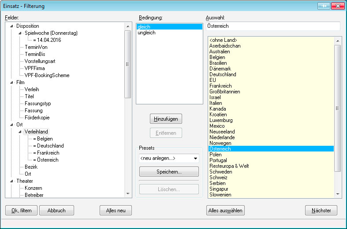Screen dimensions: 347x229
Task: Collapse the Verleihland tree node
Action: (20, 132)
